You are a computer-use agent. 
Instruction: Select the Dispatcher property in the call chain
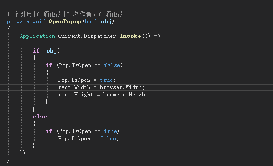[x=100, y=36]
